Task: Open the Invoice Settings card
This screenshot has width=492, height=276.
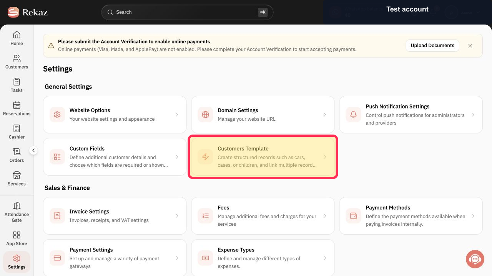Action: point(115,216)
